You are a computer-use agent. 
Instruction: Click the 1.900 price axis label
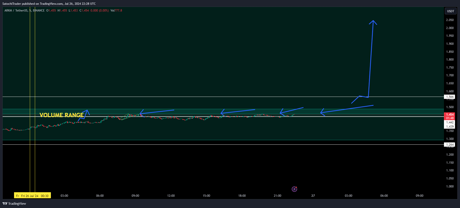click(450, 44)
